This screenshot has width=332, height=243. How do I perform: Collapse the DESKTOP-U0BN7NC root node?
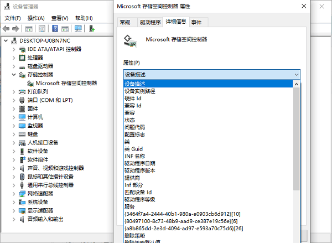6,40
